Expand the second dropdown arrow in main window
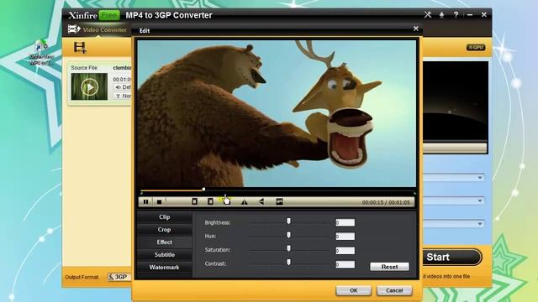This screenshot has width=538, height=302. click(x=480, y=201)
